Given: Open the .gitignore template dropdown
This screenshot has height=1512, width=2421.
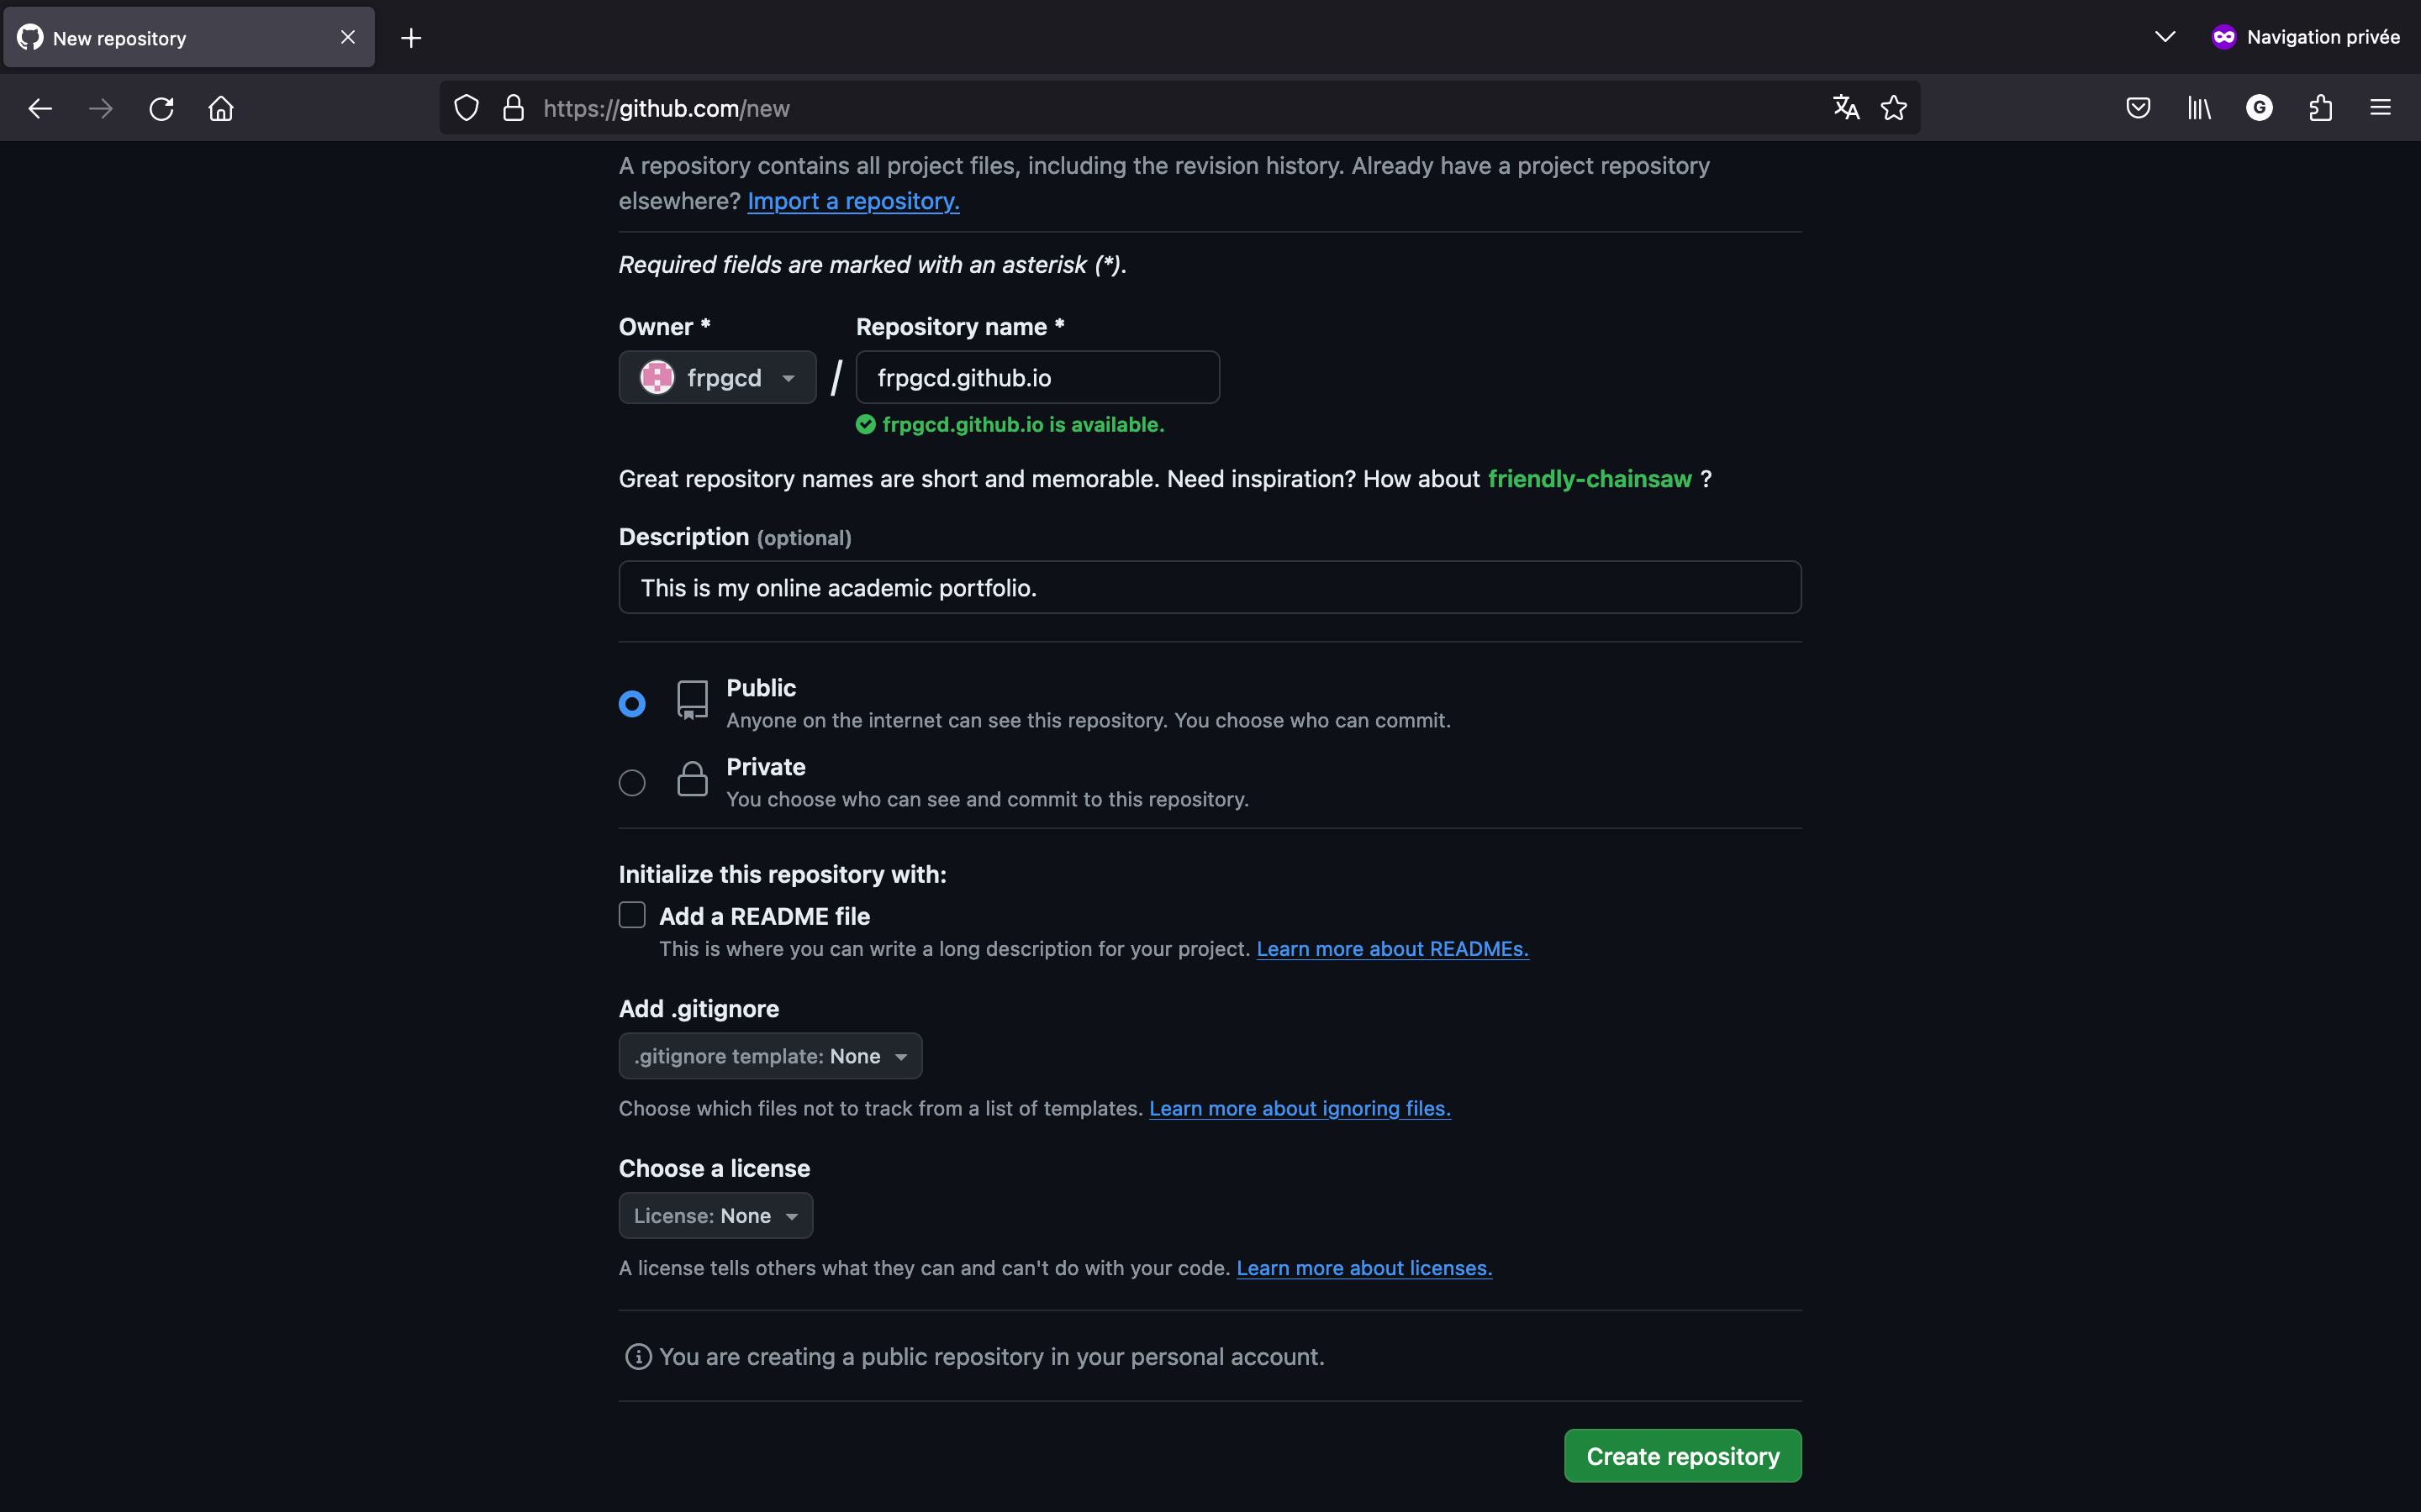Looking at the screenshot, I should pyautogui.click(x=770, y=1056).
